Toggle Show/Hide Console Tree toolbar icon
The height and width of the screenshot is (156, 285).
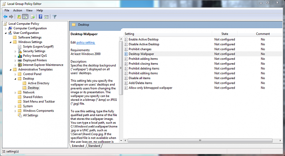25,17
